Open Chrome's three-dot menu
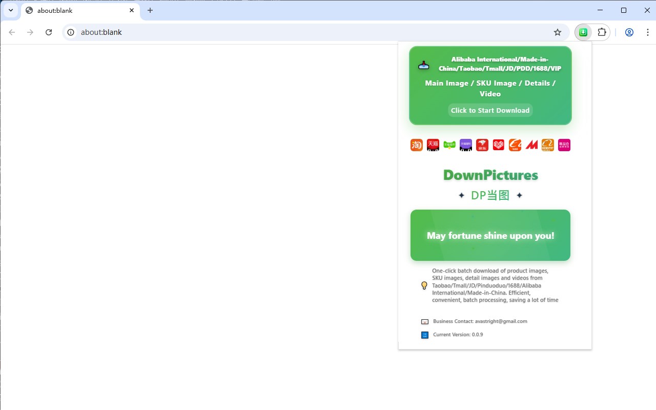The height and width of the screenshot is (410, 656). 648,32
